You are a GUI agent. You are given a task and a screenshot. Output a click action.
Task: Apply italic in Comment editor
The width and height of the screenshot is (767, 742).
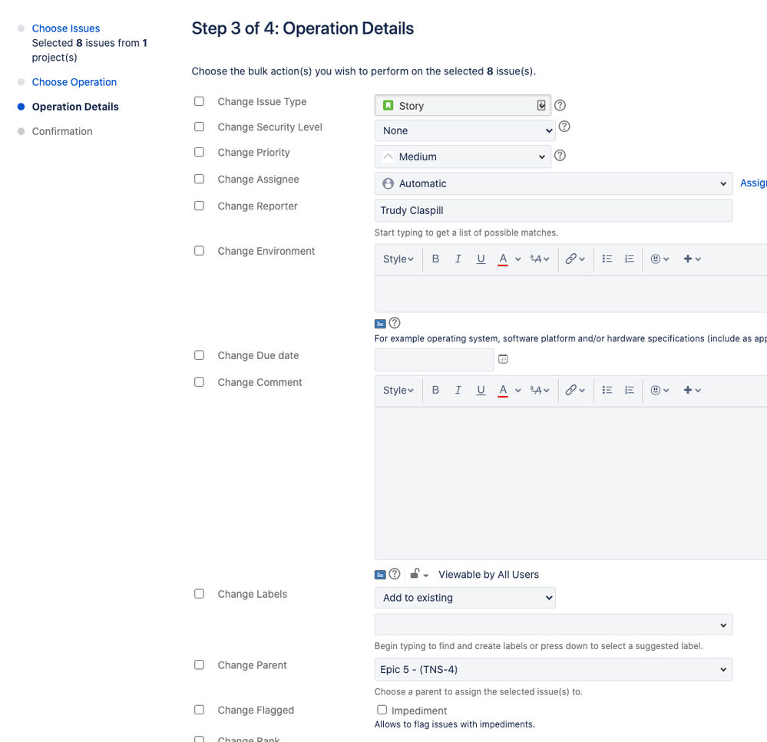(x=458, y=390)
